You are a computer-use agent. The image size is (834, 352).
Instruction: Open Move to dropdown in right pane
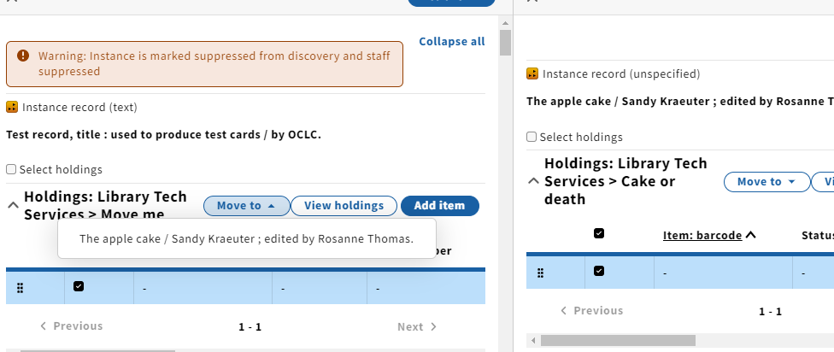point(766,182)
